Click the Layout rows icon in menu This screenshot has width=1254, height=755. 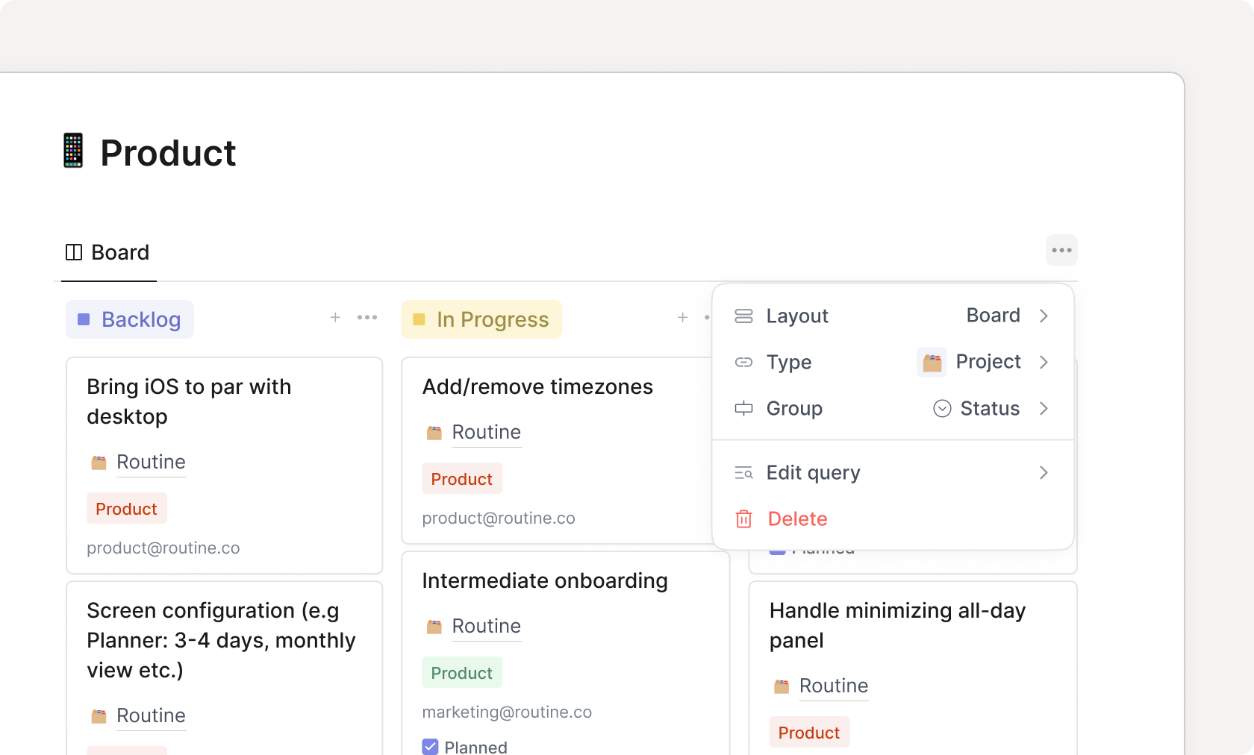(743, 316)
